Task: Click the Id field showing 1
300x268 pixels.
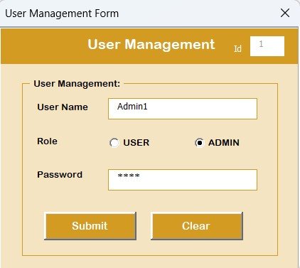Action: tap(267, 46)
